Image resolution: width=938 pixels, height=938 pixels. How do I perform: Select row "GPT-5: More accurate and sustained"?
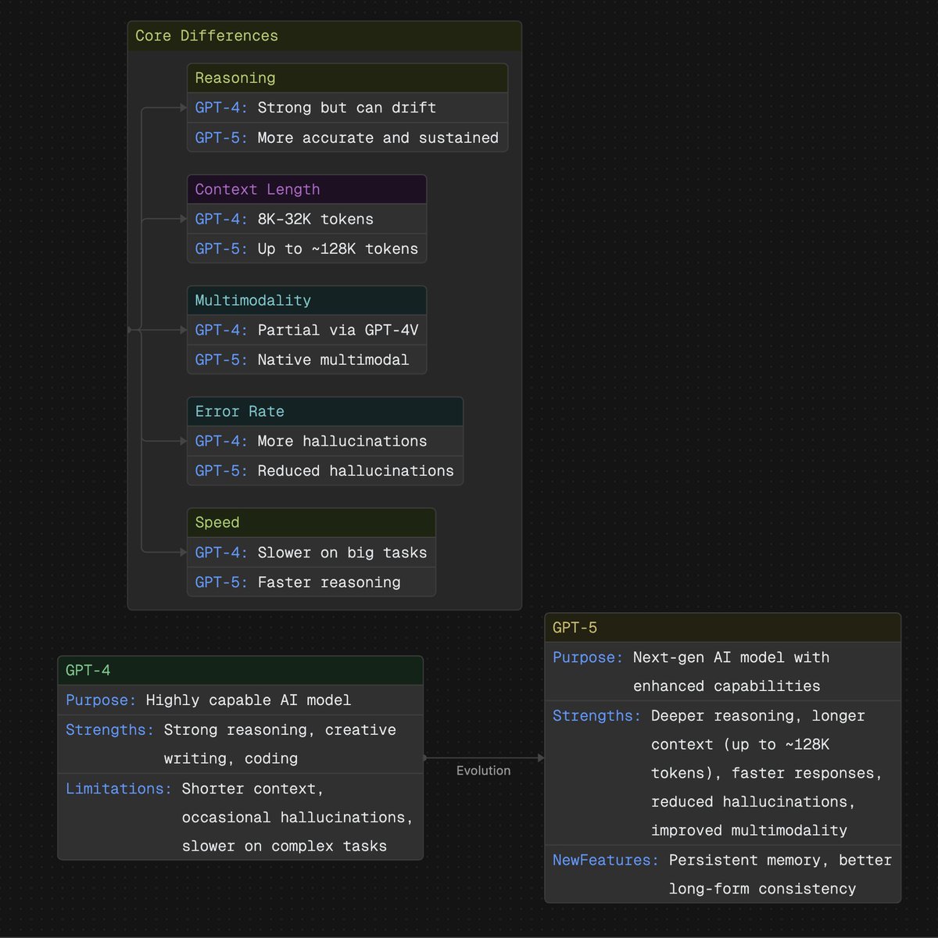348,138
